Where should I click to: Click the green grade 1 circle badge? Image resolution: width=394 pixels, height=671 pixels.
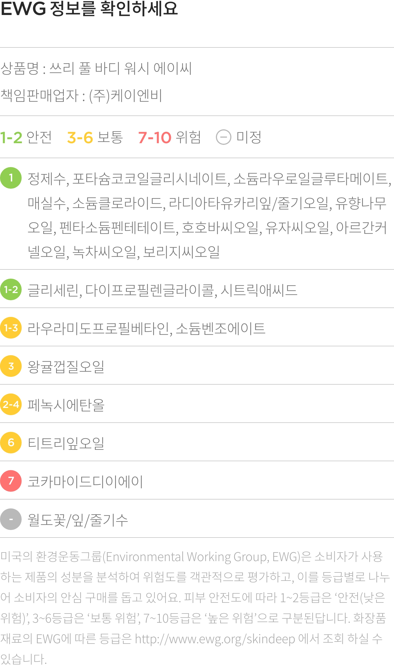coord(11,178)
